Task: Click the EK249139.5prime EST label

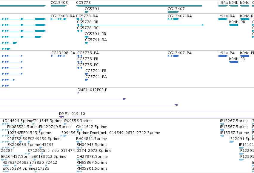Action: (x=44, y=139)
